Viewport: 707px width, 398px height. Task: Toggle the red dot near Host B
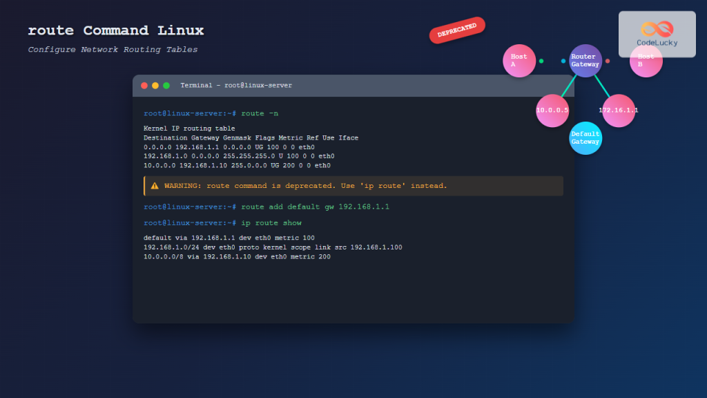point(608,61)
